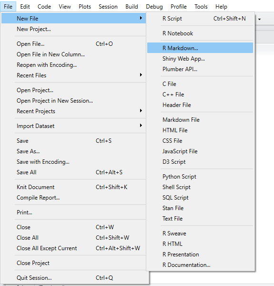Choose New Project... menu entry
Viewport: 274px width, 286px height.
73,29
